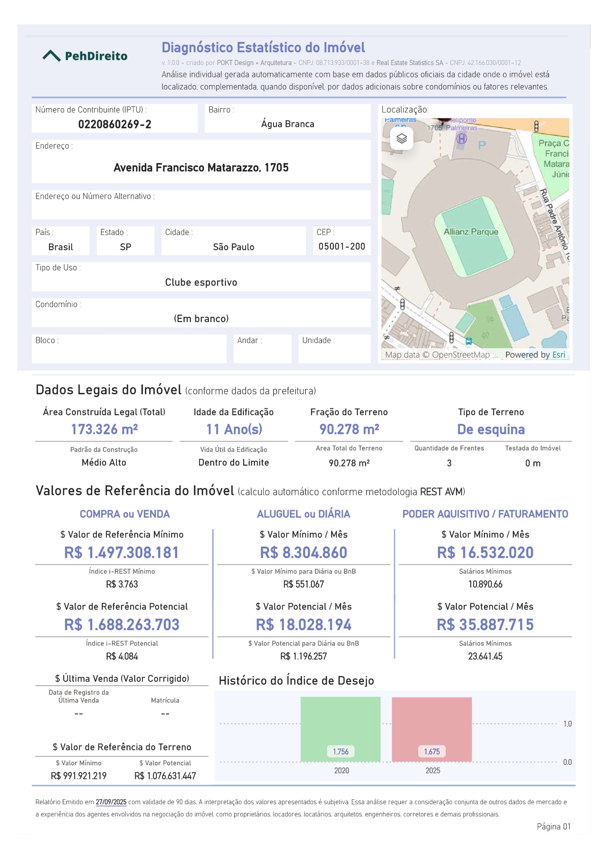Click the Allianz Parque label on map
607x858 pixels.
pyautogui.click(x=471, y=232)
